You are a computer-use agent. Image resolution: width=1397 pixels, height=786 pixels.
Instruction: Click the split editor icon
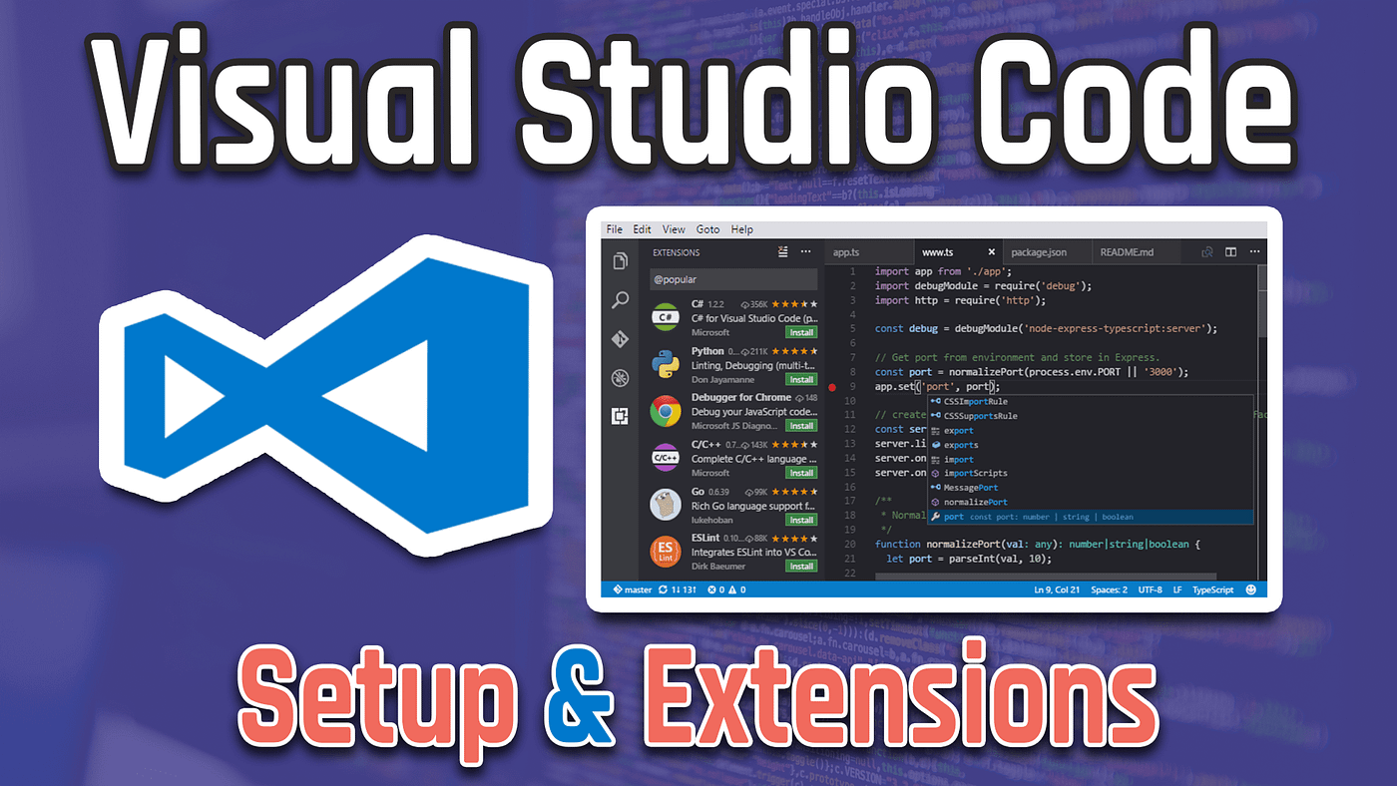point(1231,252)
